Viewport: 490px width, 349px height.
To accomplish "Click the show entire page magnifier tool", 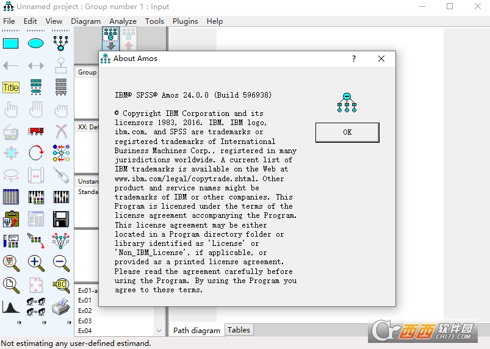I will [x=11, y=286].
